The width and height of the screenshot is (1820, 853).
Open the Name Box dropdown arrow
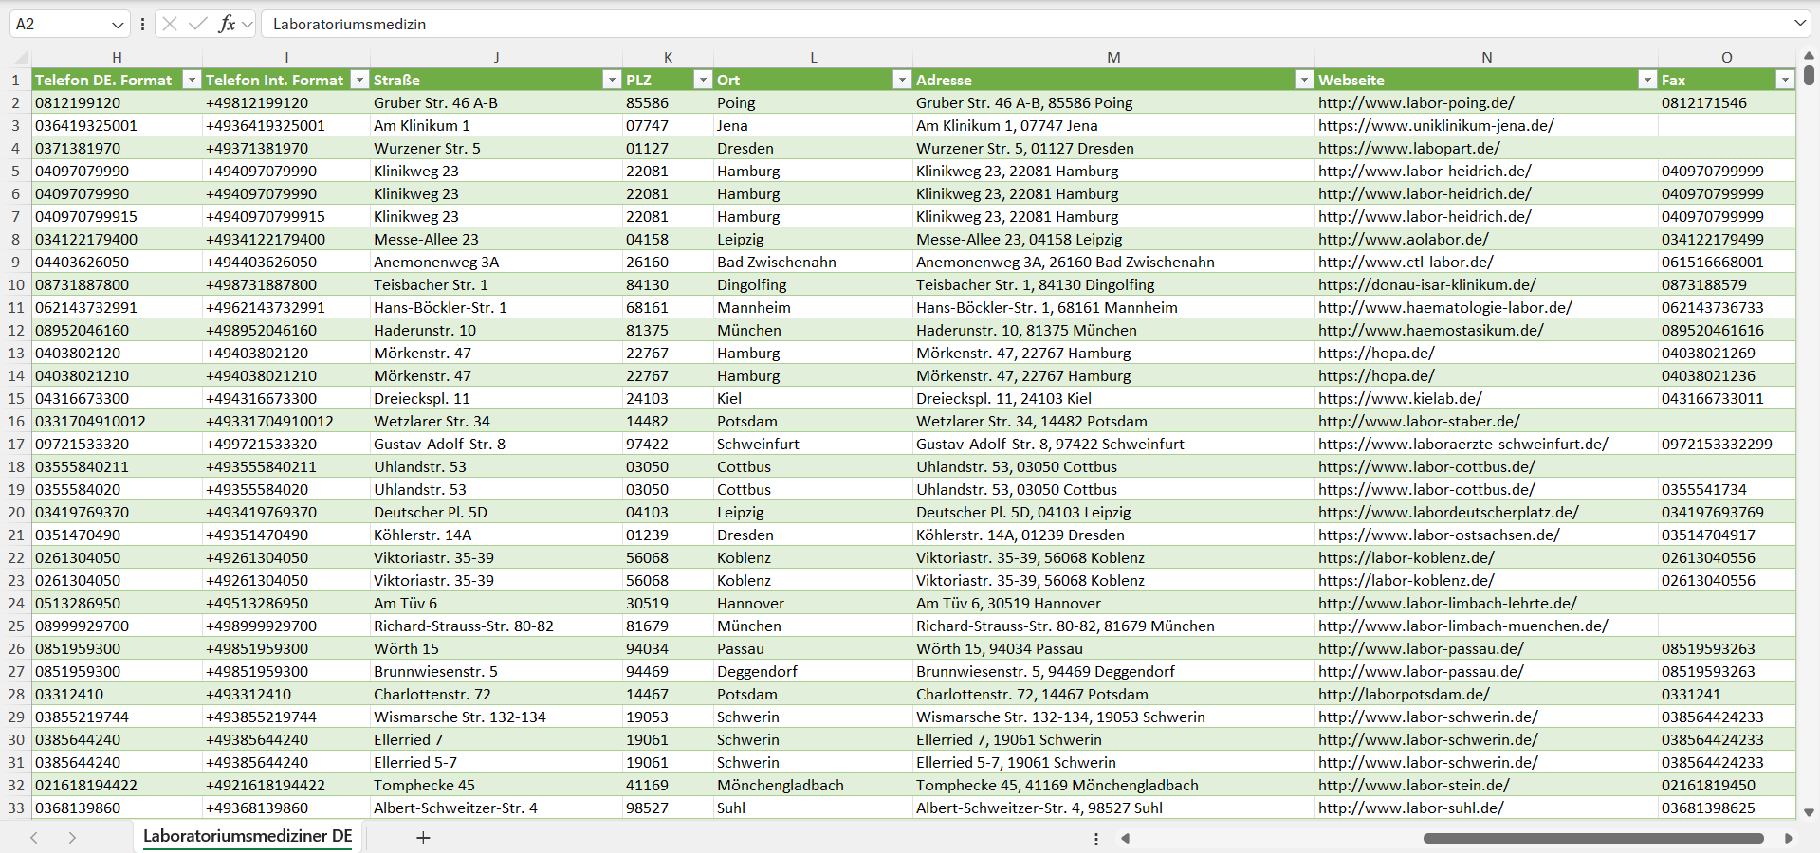[x=118, y=25]
